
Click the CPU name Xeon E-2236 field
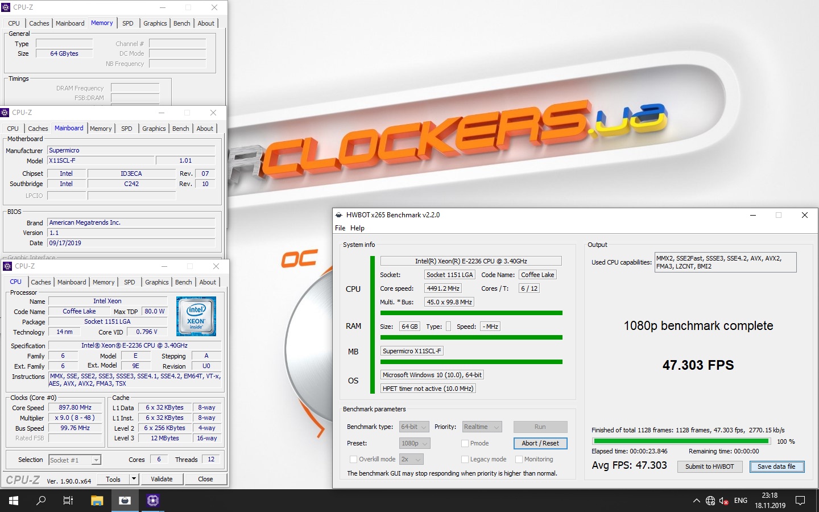[x=471, y=261]
